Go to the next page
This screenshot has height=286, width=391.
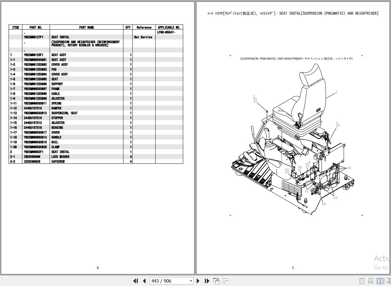click(x=198, y=281)
